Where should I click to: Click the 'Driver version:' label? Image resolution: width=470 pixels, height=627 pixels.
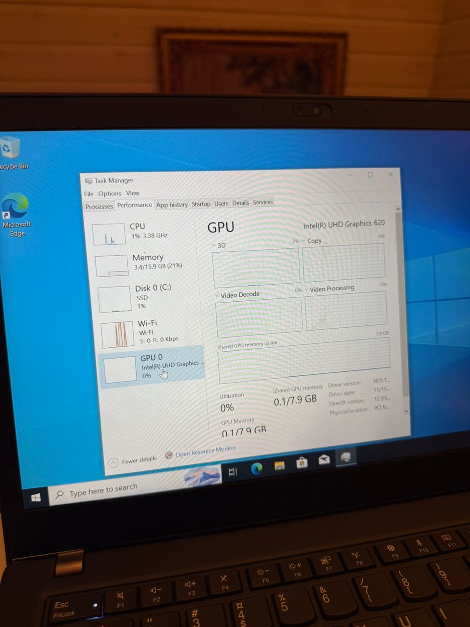(345, 385)
